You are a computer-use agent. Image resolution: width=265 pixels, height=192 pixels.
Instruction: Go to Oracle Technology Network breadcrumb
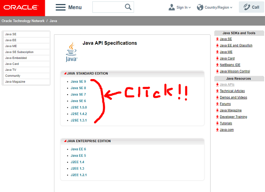click(x=23, y=21)
